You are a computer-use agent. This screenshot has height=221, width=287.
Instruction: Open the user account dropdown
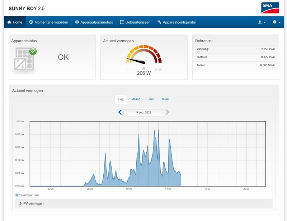(262, 22)
